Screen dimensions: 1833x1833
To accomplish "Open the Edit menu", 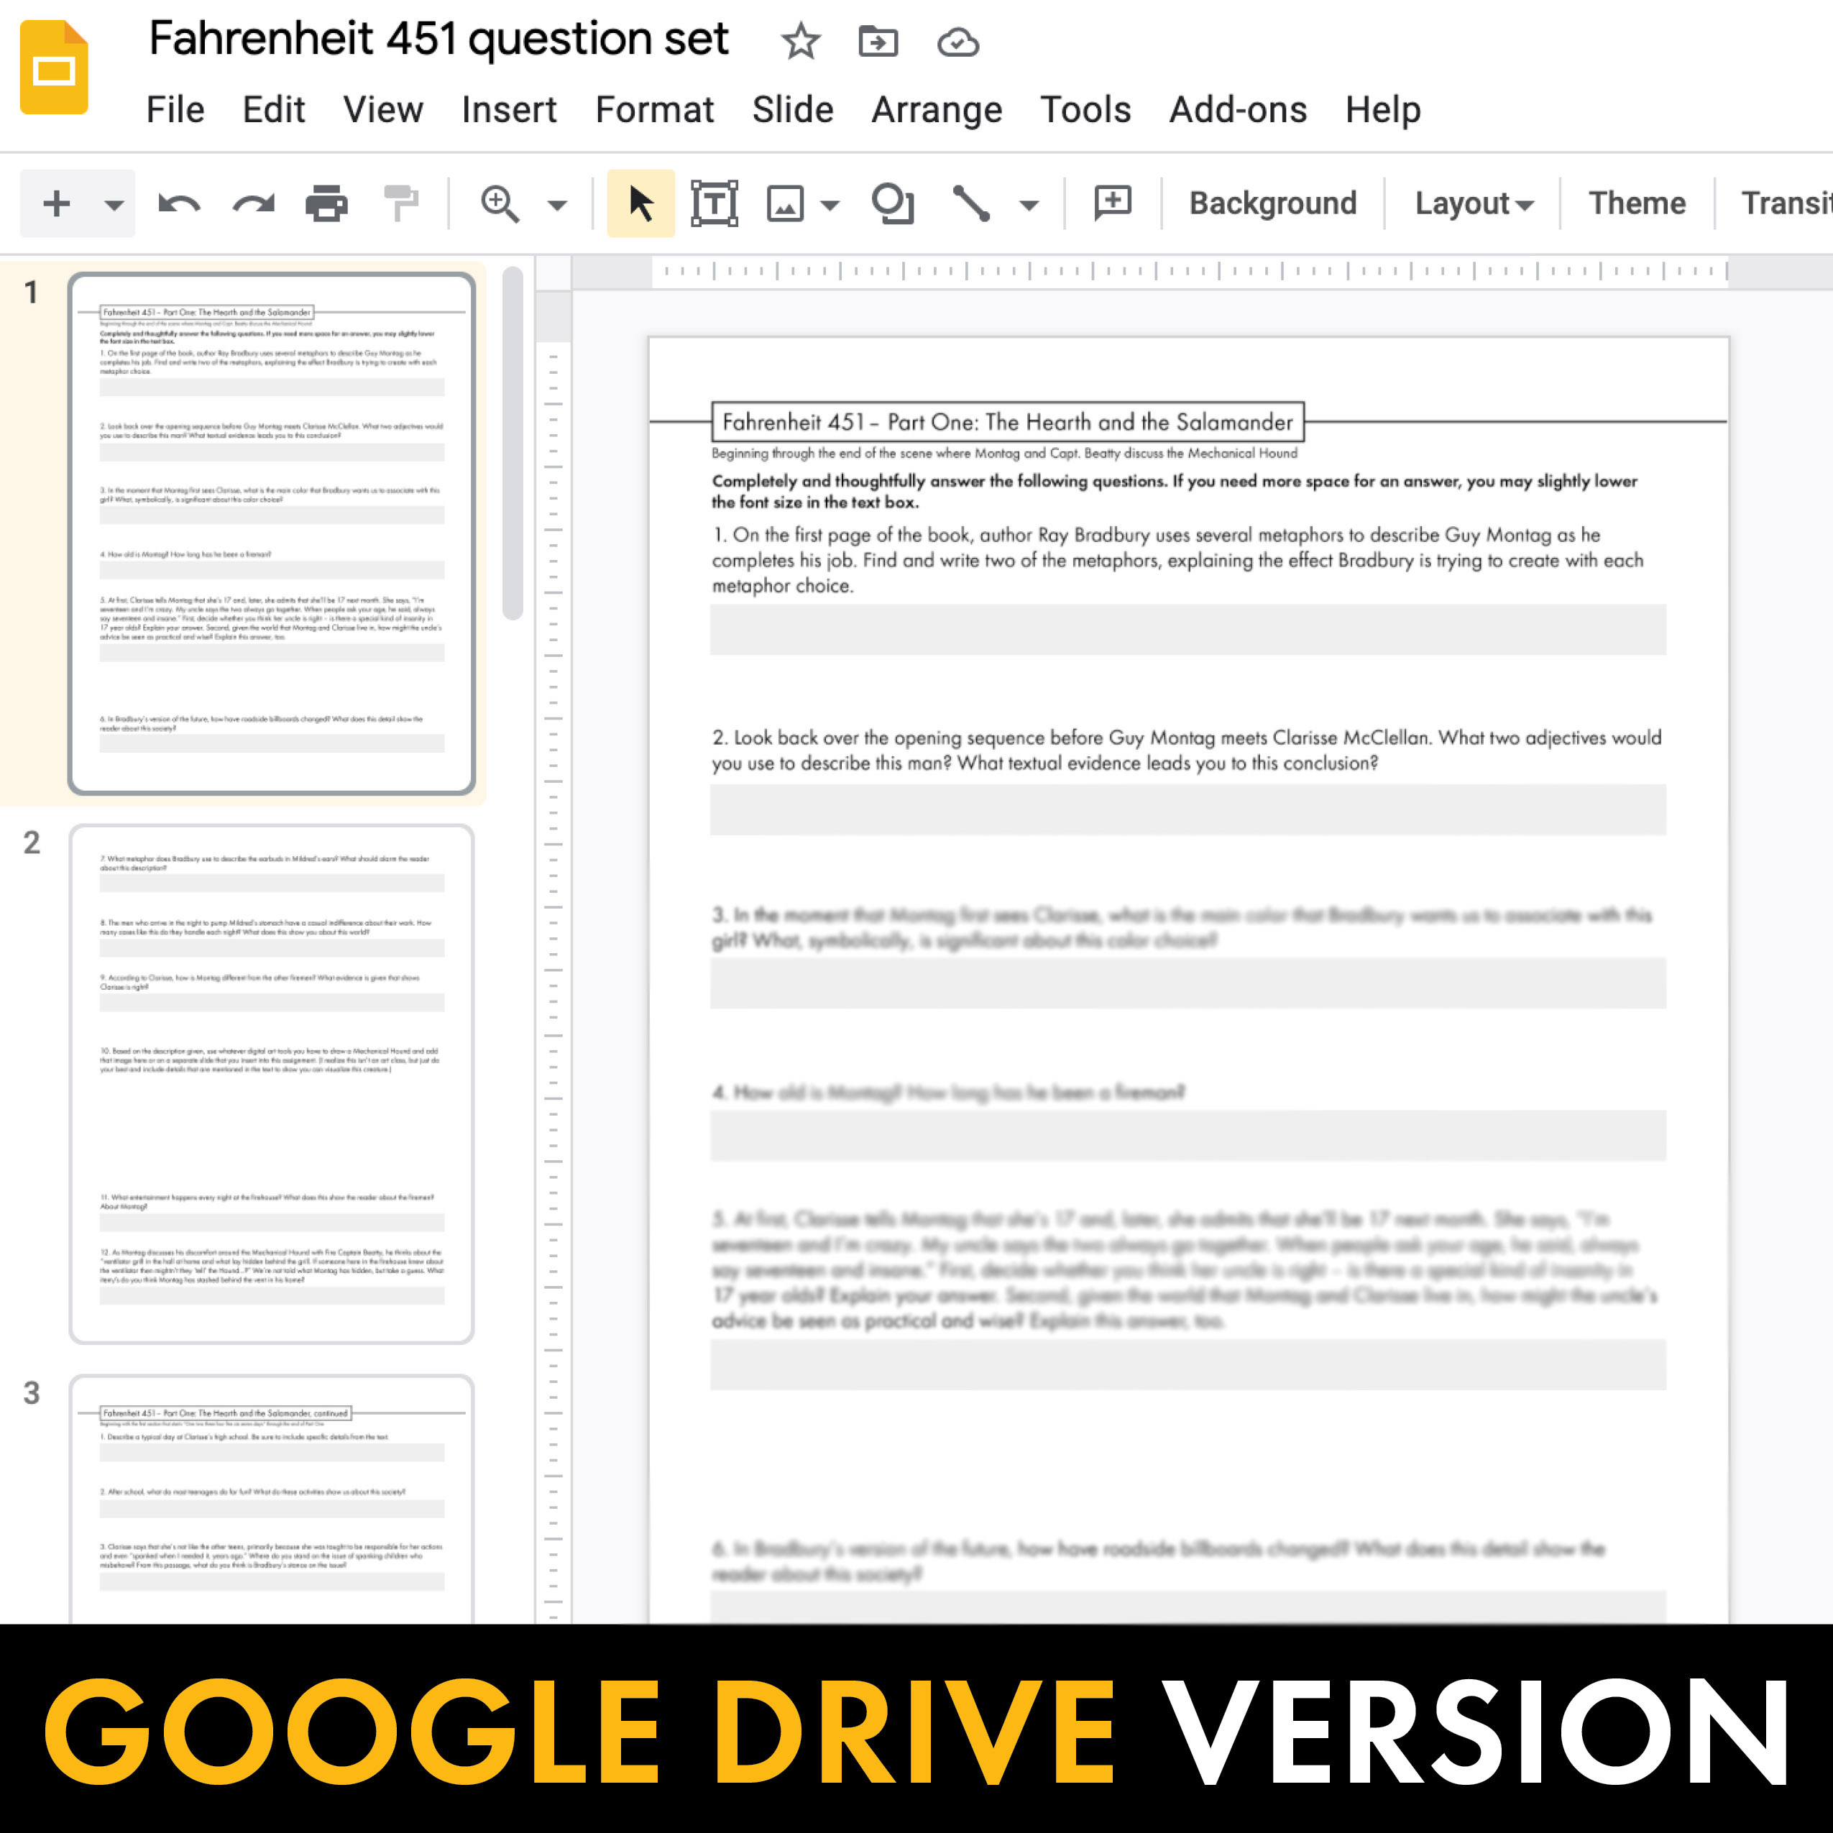I will coord(273,110).
